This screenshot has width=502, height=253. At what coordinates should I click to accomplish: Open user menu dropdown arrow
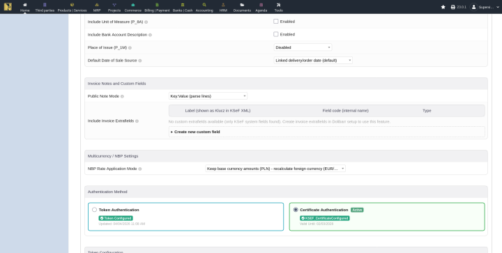[x=498, y=7]
